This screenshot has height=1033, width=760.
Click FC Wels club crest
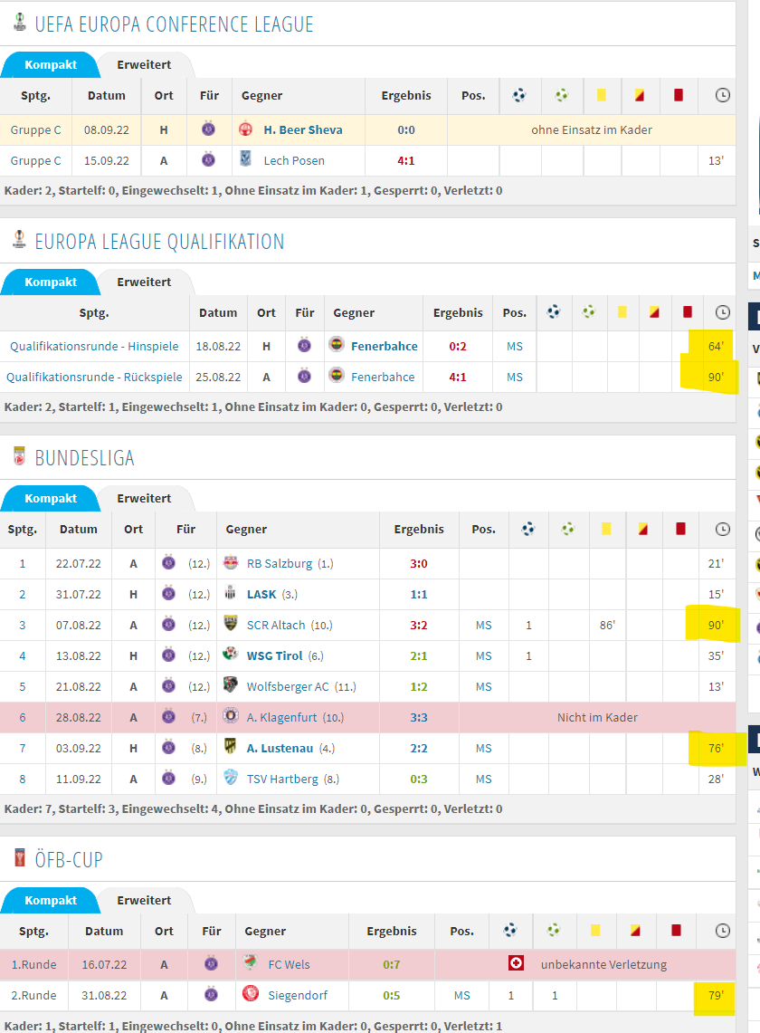coord(251,962)
